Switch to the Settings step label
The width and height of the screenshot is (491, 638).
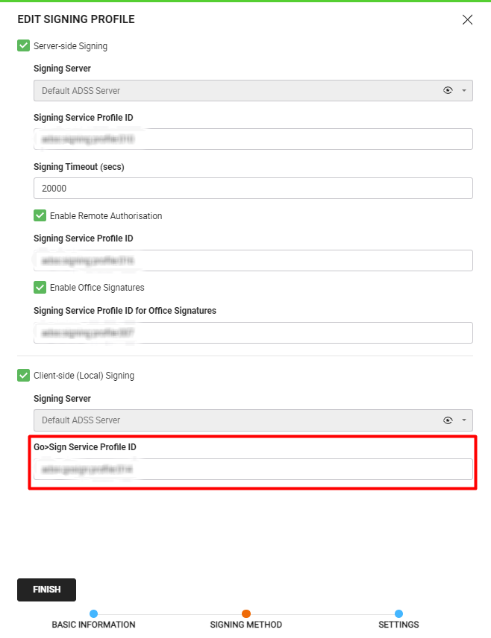pyautogui.click(x=398, y=625)
